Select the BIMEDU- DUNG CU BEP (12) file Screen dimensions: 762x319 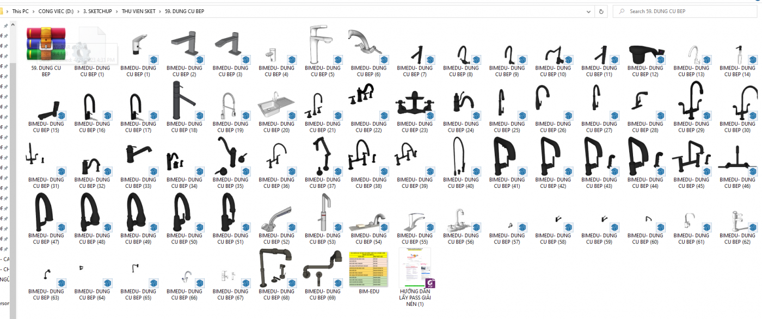[x=646, y=53]
